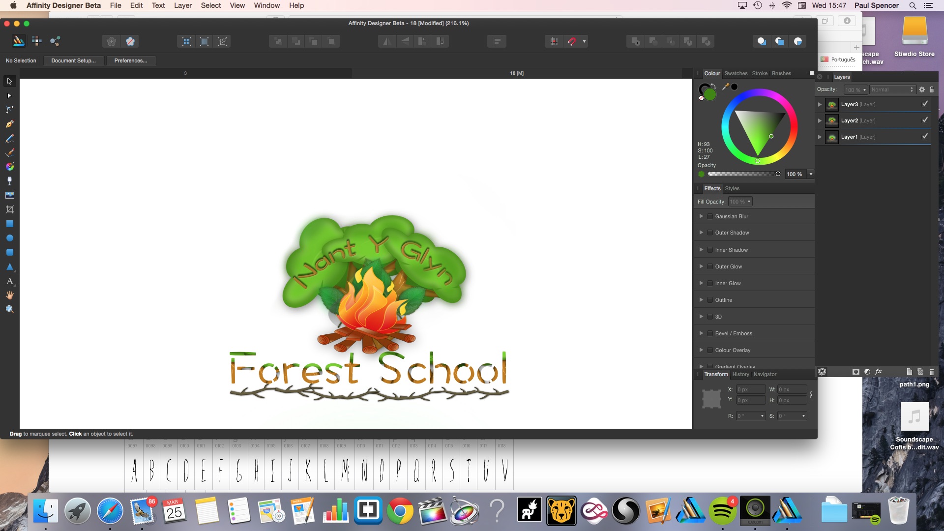Choose the Zoom tool magnifier
The image size is (944, 531).
[9, 309]
